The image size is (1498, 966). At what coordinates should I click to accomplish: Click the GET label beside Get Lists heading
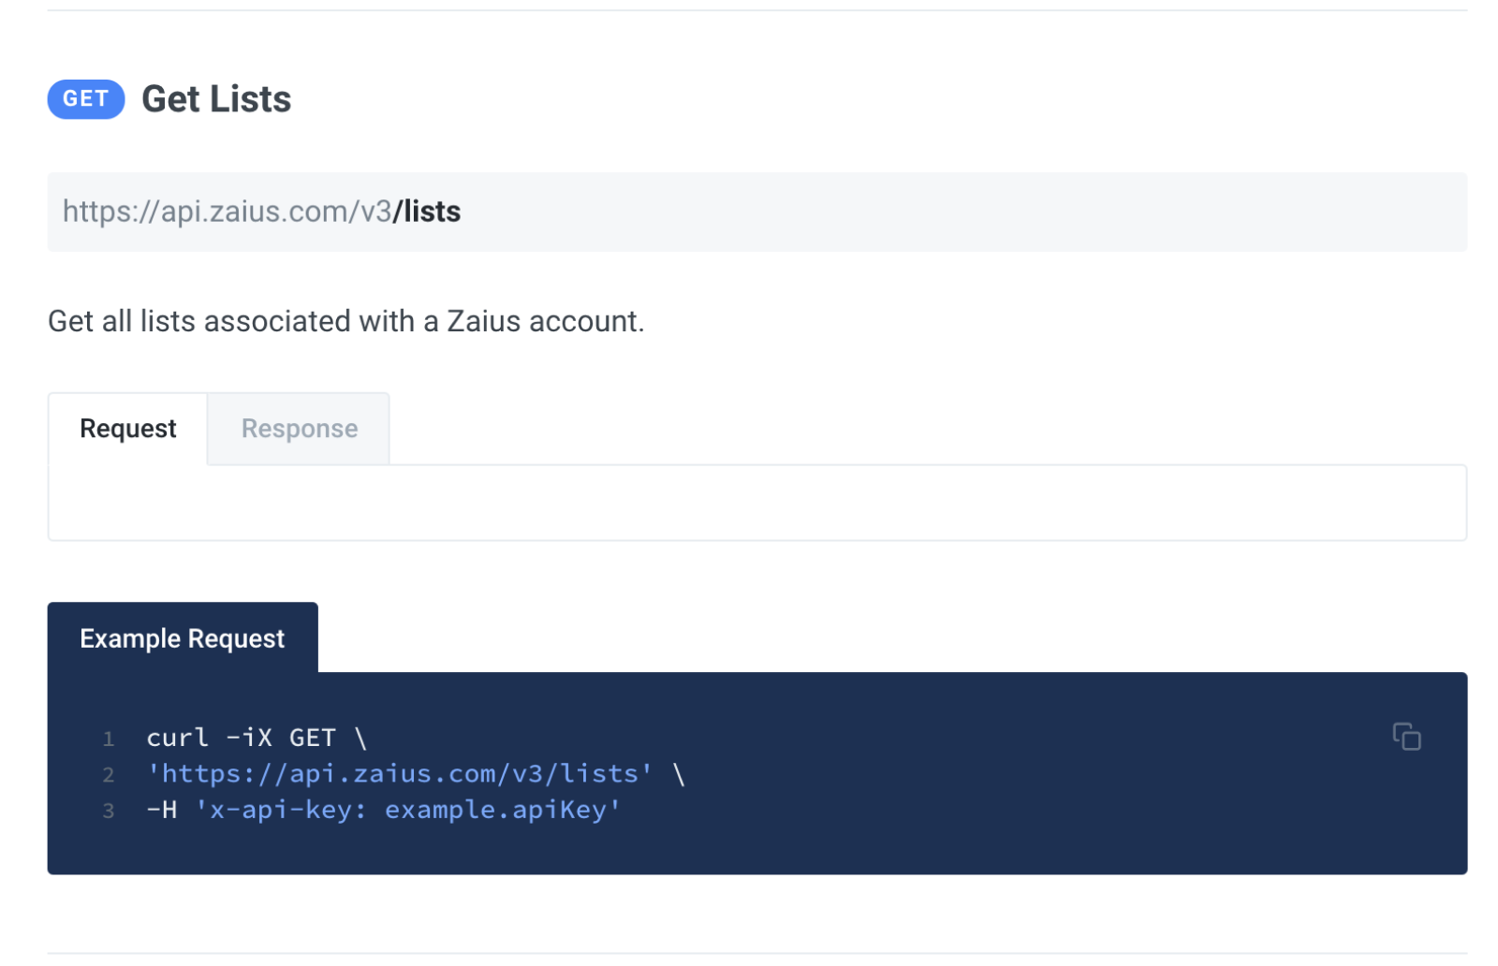click(86, 99)
